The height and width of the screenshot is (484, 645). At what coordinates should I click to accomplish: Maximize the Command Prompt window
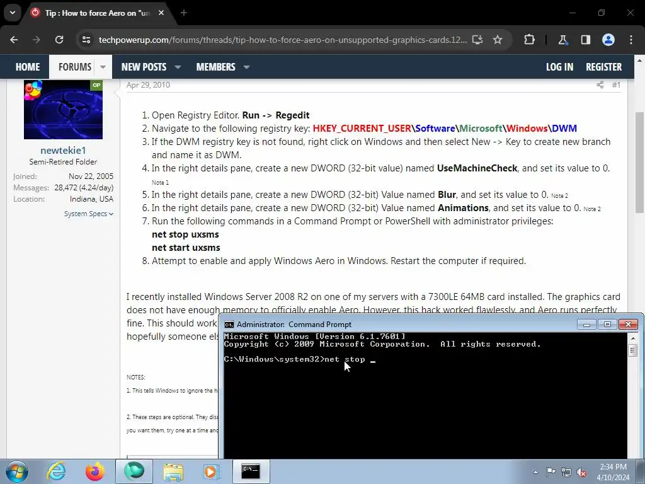(x=607, y=325)
